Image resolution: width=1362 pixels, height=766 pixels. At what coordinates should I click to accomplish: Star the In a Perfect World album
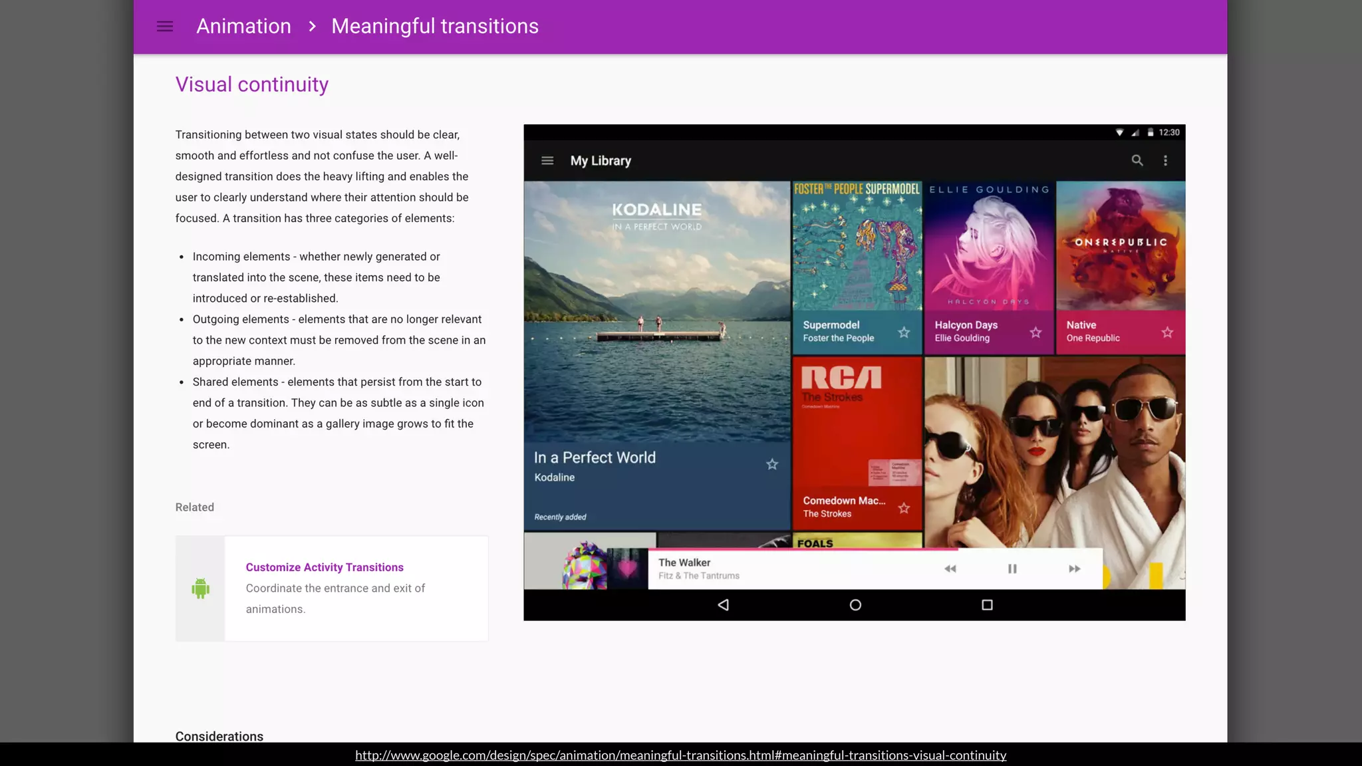coord(771,464)
